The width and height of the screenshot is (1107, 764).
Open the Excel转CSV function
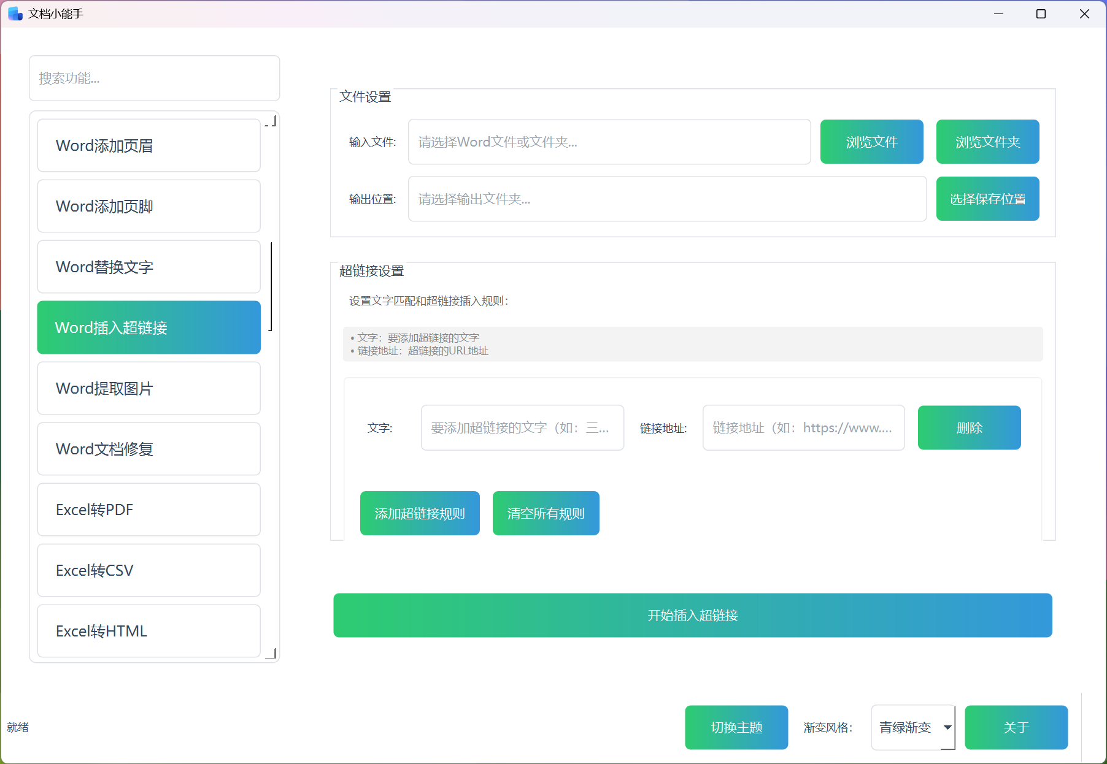[x=148, y=570]
